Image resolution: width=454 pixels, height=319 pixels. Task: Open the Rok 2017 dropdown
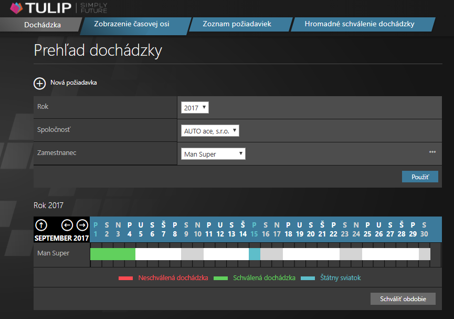195,107
